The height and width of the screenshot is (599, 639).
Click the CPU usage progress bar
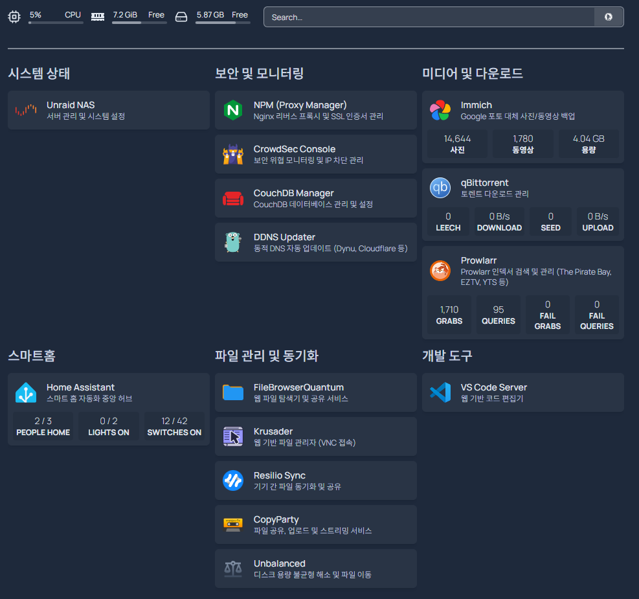[56, 23]
